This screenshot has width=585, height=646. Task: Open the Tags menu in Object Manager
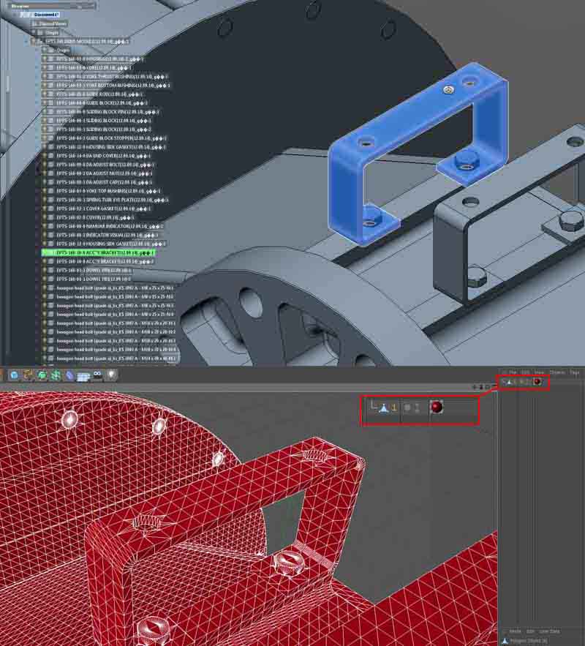pos(574,372)
